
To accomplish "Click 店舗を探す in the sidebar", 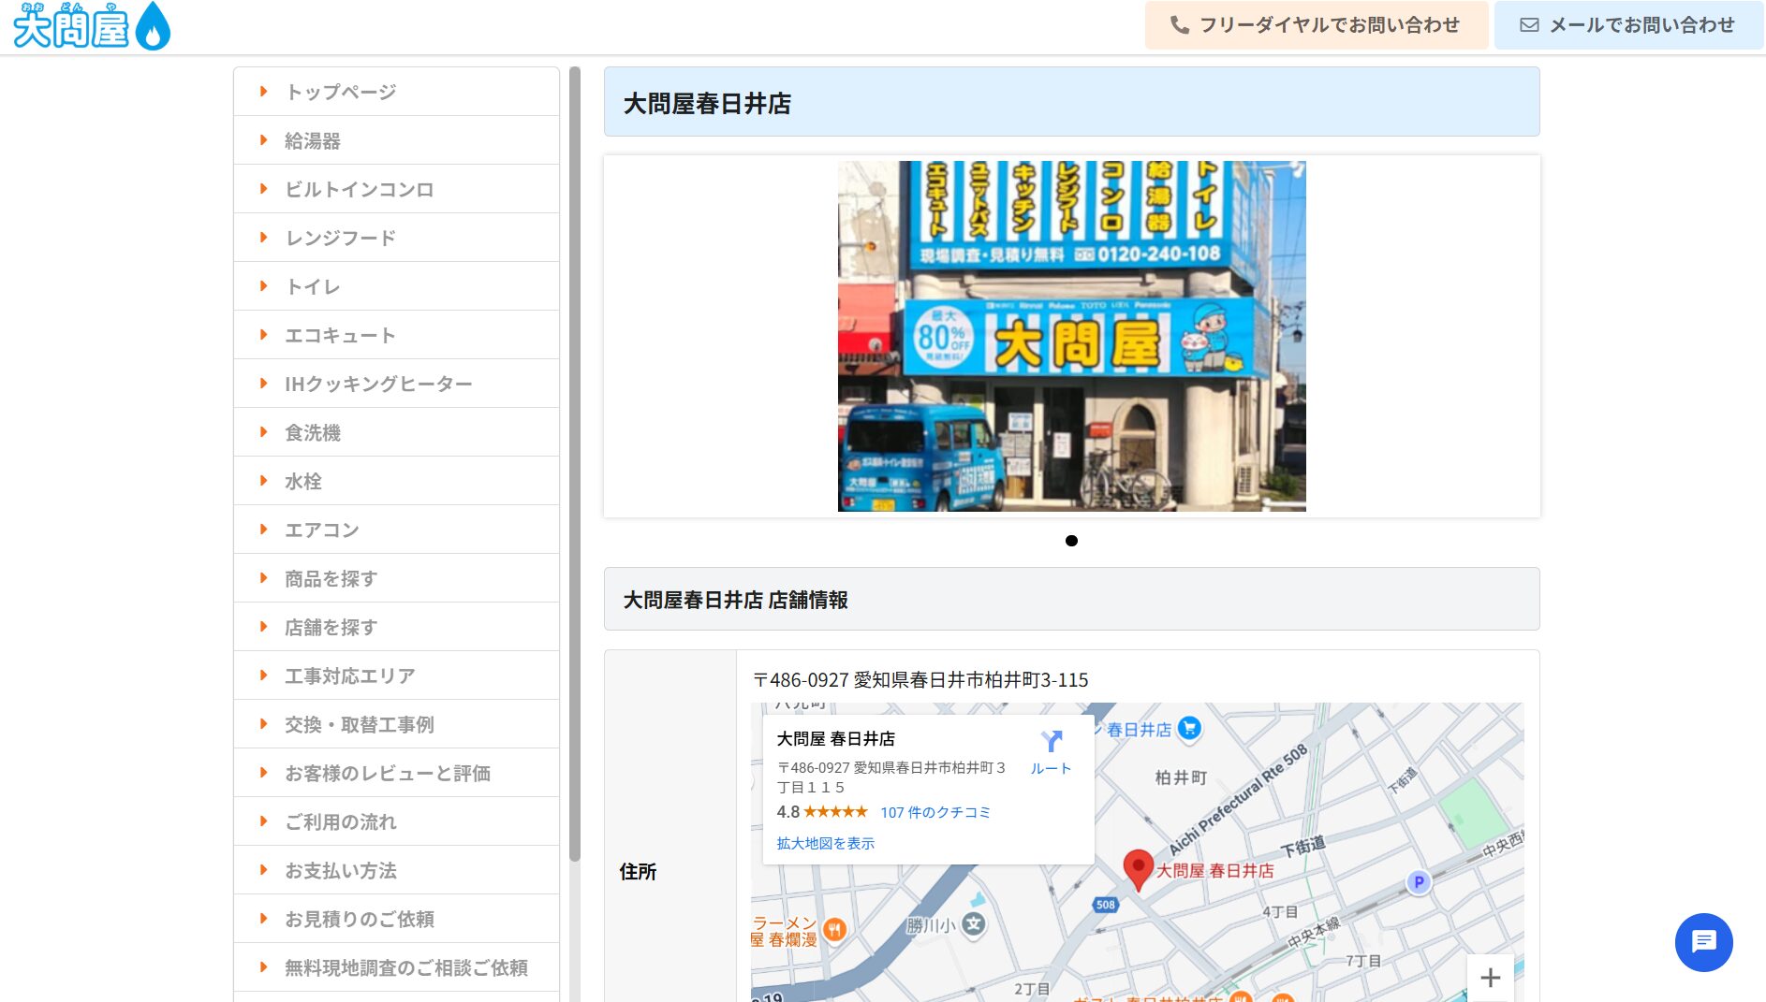I will (396, 627).
